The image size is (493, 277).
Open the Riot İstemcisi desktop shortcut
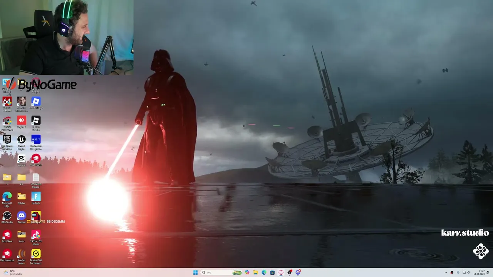coord(7,255)
